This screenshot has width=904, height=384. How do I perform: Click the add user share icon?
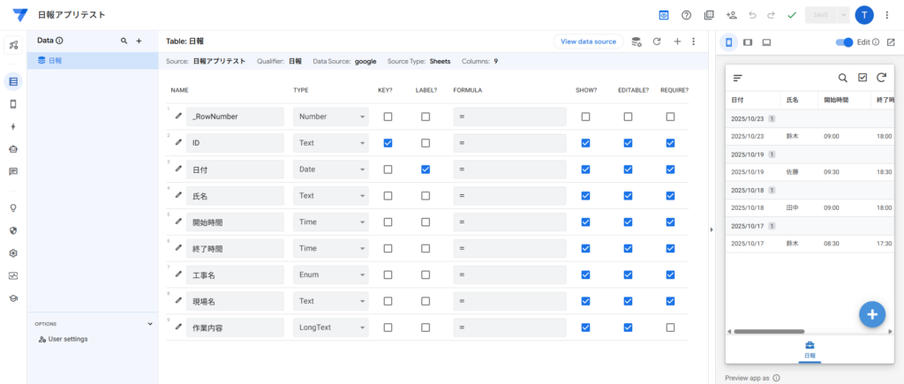(x=731, y=15)
